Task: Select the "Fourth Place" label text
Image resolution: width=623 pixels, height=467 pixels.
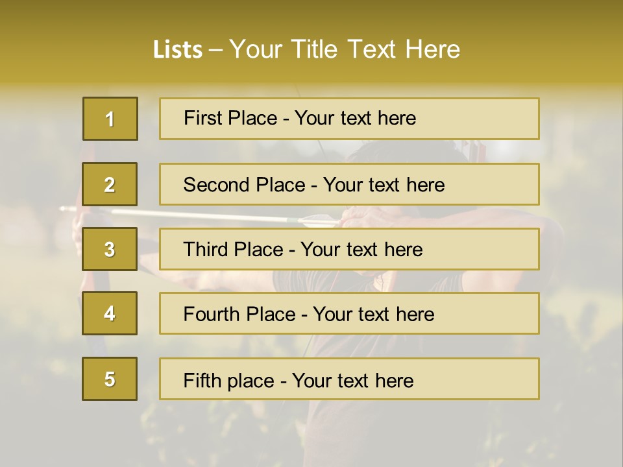Action: click(239, 315)
